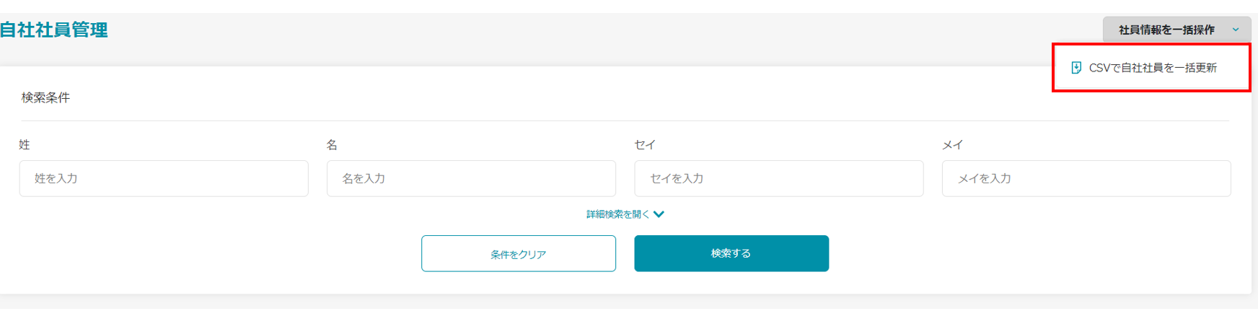Select the セイを入力 text field
This screenshot has height=311, width=1258.
pos(778,178)
